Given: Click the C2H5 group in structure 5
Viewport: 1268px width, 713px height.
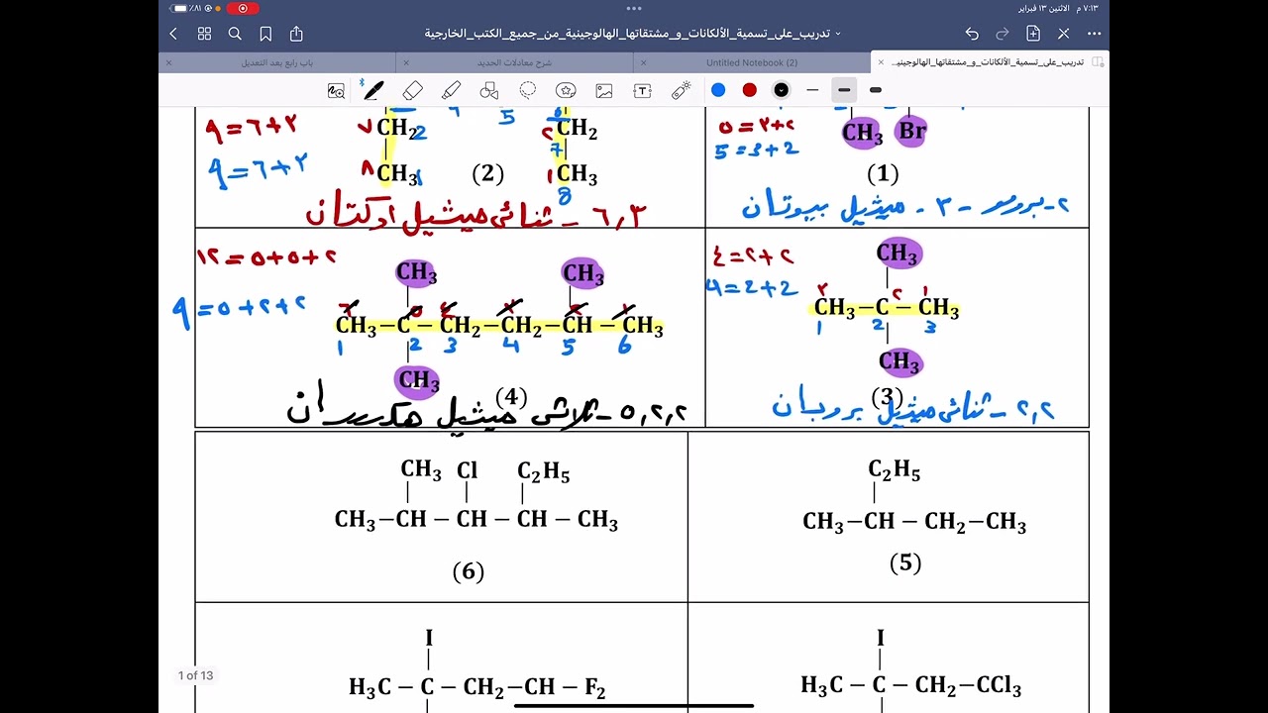Looking at the screenshot, I should click(895, 471).
